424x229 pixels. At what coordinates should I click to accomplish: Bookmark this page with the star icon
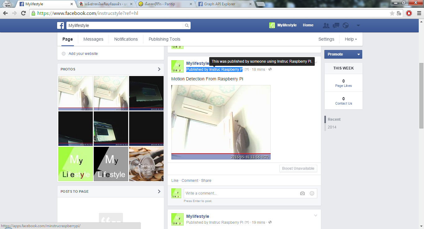(x=392, y=13)
